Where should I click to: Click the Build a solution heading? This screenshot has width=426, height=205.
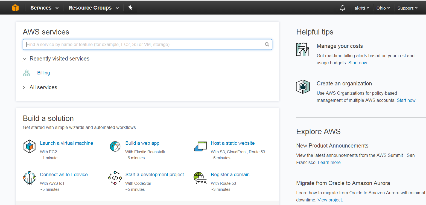coord(48,119)
